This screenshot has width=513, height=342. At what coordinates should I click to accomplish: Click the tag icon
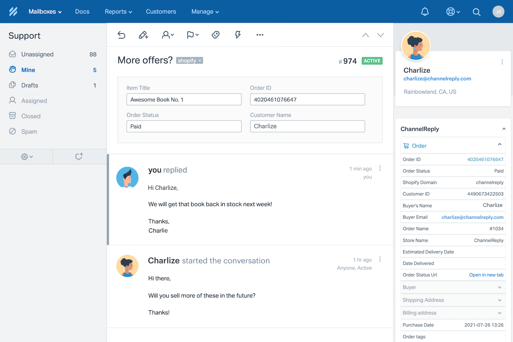(x=215, y=35)
